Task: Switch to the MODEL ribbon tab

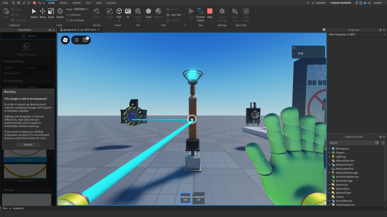Action: [63, 3]
